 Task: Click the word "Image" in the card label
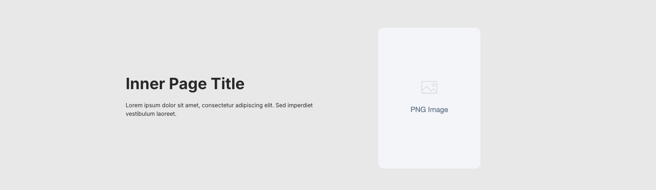438,110
